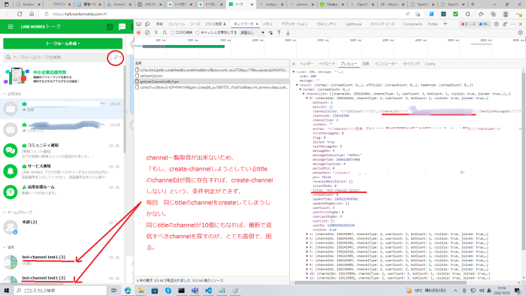Enable the キャッシュを無効にする checkbox
The image size is (526, 296).
pyautogui.click(x=197, y=32)
